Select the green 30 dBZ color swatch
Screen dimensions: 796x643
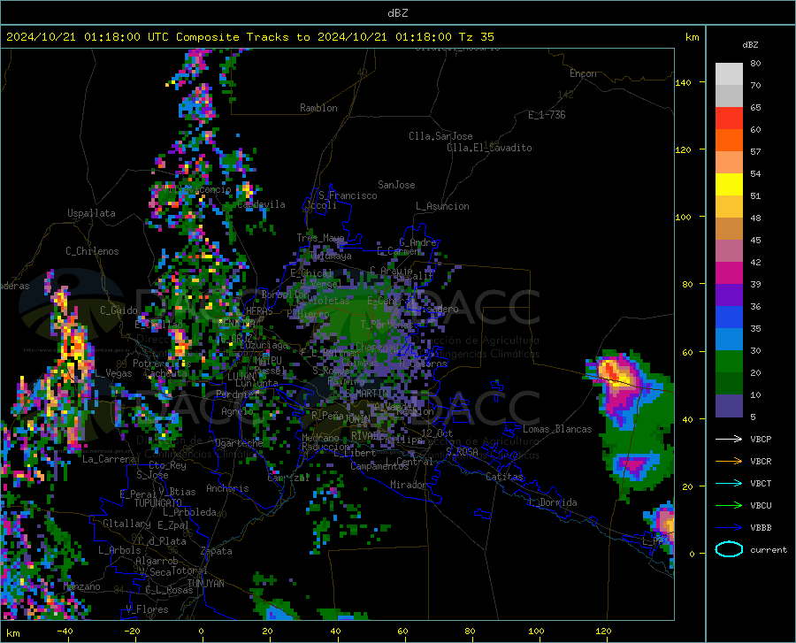pos(729,362)
